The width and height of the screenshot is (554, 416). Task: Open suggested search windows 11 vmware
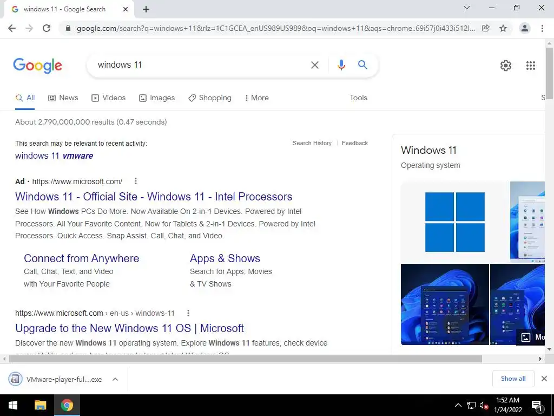pyautogui.click(x=54, y=155)
